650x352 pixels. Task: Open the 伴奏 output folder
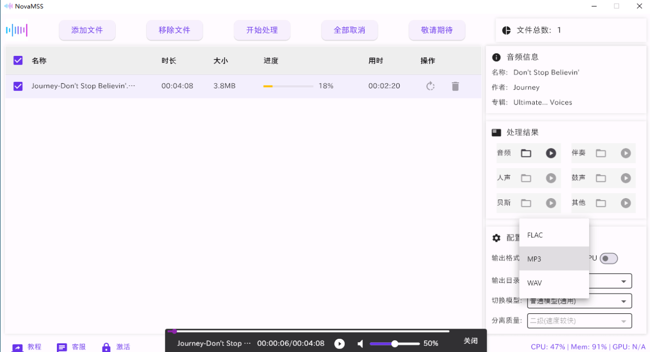[x=601, y=153]
